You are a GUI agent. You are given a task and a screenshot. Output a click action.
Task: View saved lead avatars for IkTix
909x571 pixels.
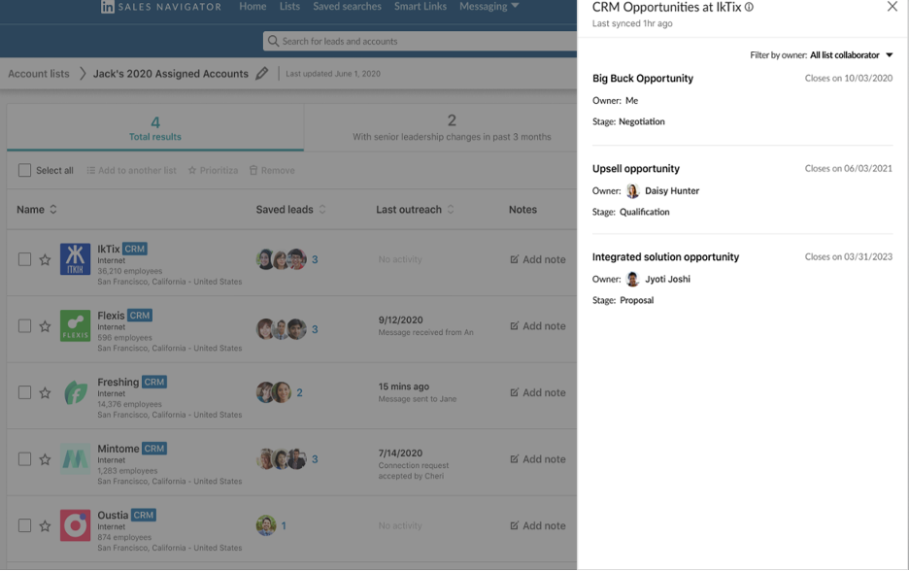[x=282, y=259]
